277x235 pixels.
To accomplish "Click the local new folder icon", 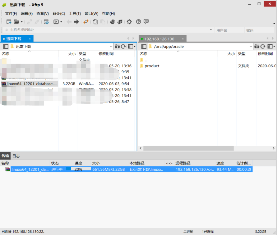I will pos(117,47).
